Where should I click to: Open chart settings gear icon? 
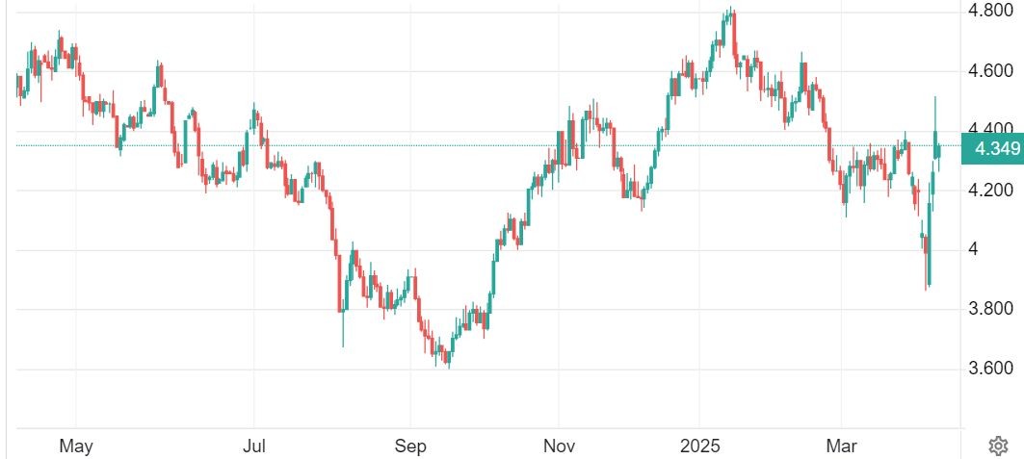pyautogui.click(x=998, y=446)
